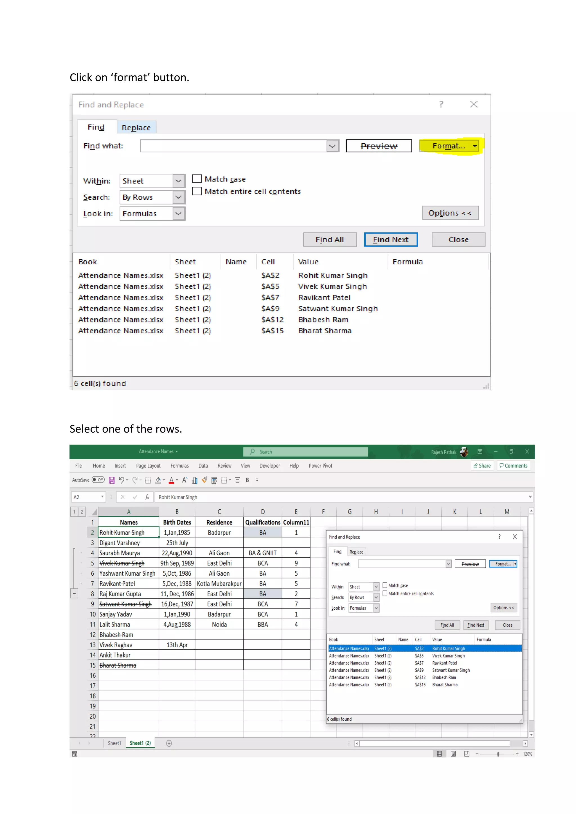Open the Developer ribbon tab
576x814 pixels.
269,466
